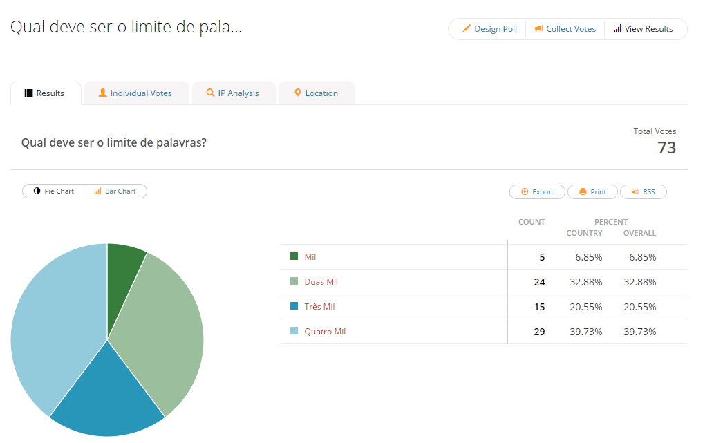Click the person icon on Individual Votes tab
Viewport: 723px width, 443px height.
[103, 93]
